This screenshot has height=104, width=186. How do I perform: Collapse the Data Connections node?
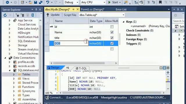(x=5, y=58)
